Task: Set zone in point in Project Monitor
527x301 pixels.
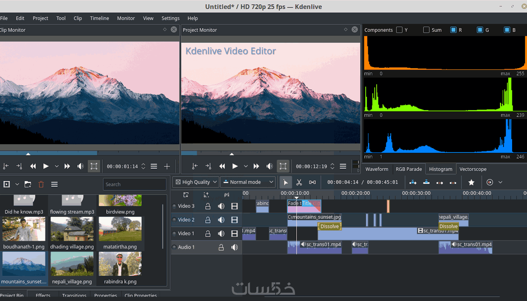Action: pyautogui.click(x=195, y=166)
